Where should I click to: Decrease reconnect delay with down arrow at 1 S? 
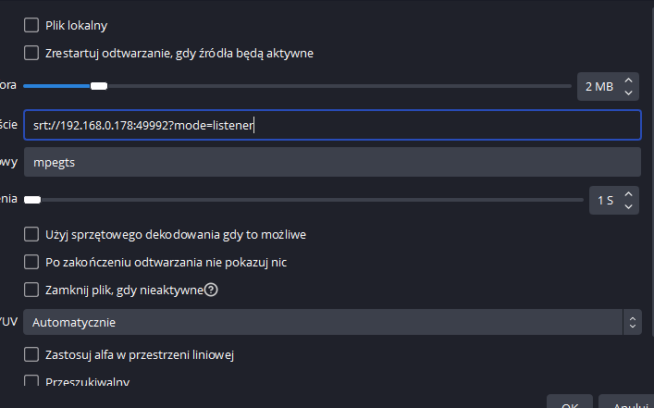[628, 206]
